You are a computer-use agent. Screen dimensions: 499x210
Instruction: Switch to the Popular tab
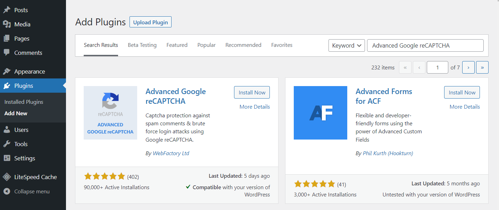(x=206, y=45)
